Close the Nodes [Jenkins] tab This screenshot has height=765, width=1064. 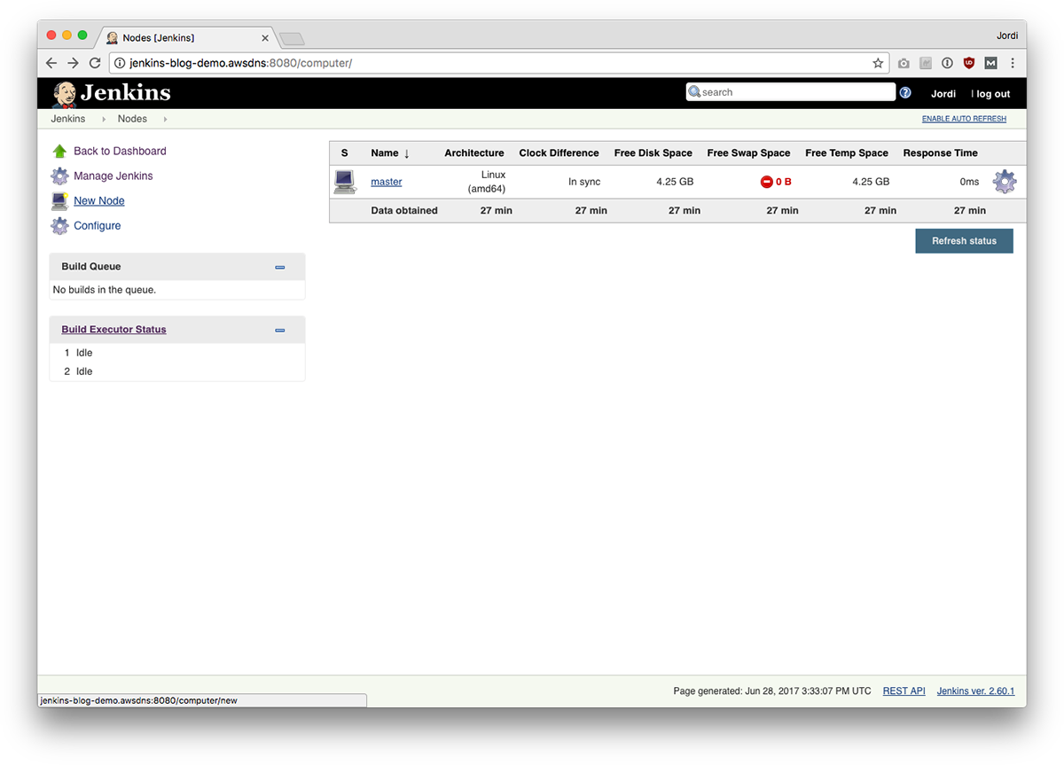(x=264, y=38)
